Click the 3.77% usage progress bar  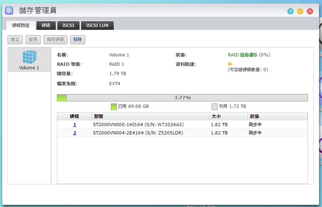coord(182,98)
